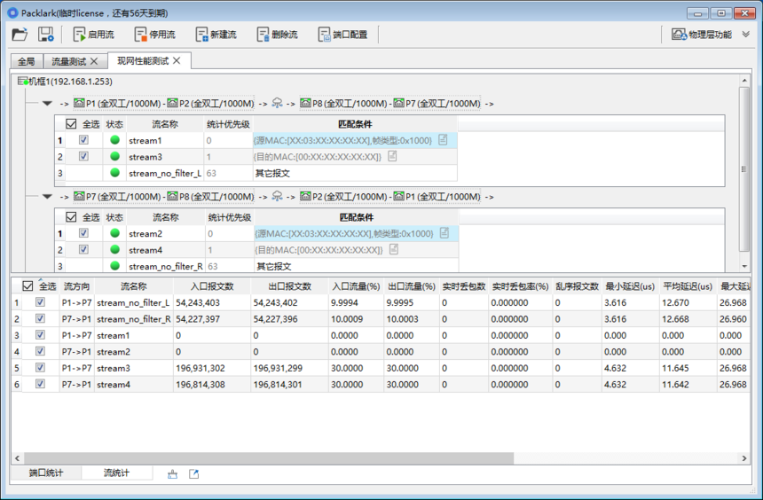Sort statistics by 出口报文数 column
The image size is (763, 500).
pos(289,286)
